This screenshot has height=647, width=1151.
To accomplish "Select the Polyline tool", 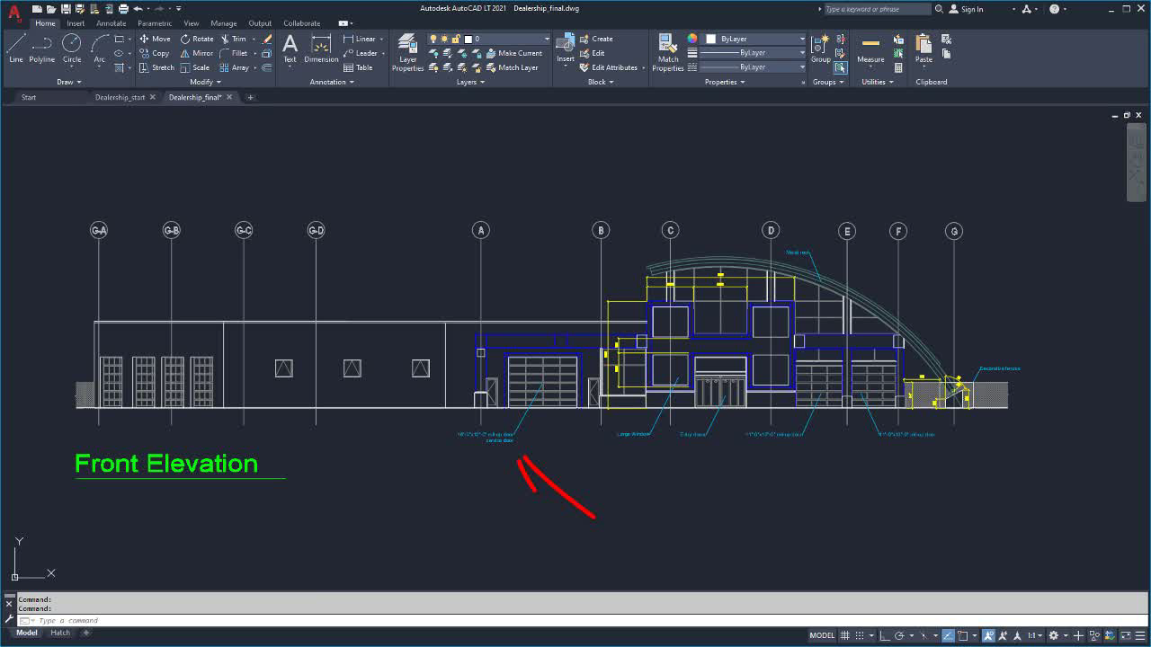I will (41, 45).
